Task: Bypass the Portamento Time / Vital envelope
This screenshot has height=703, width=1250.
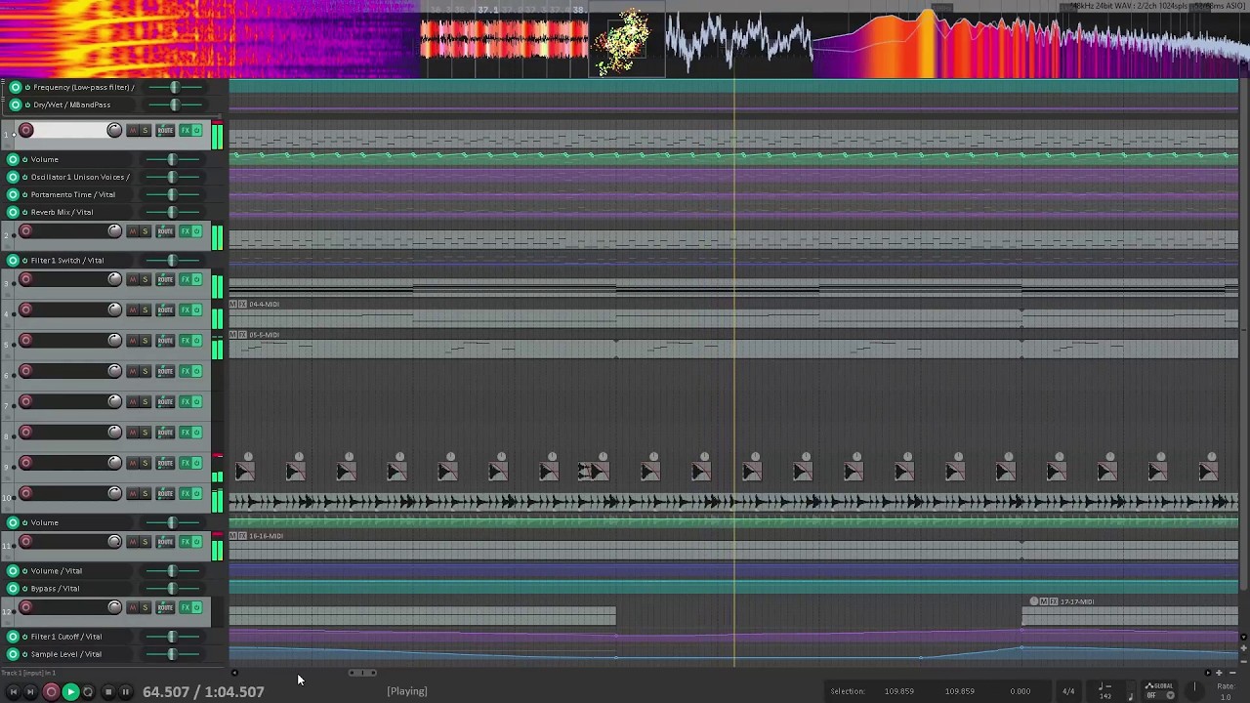Action: click(25, 194)
